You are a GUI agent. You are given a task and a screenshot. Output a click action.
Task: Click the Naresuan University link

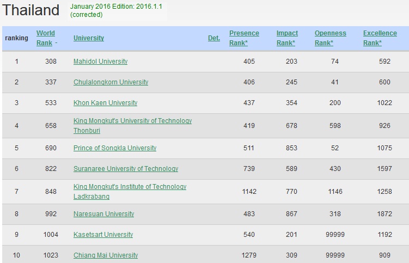(x=103, y=214)
